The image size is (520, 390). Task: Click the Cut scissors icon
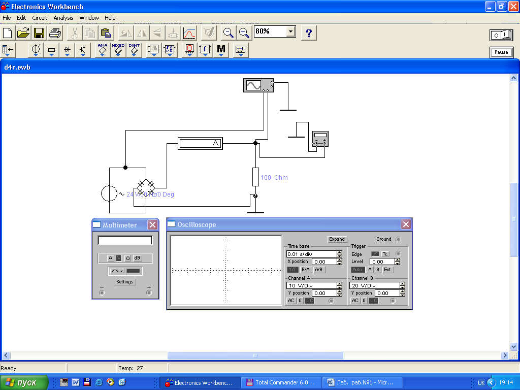click(x=75, y=33)
